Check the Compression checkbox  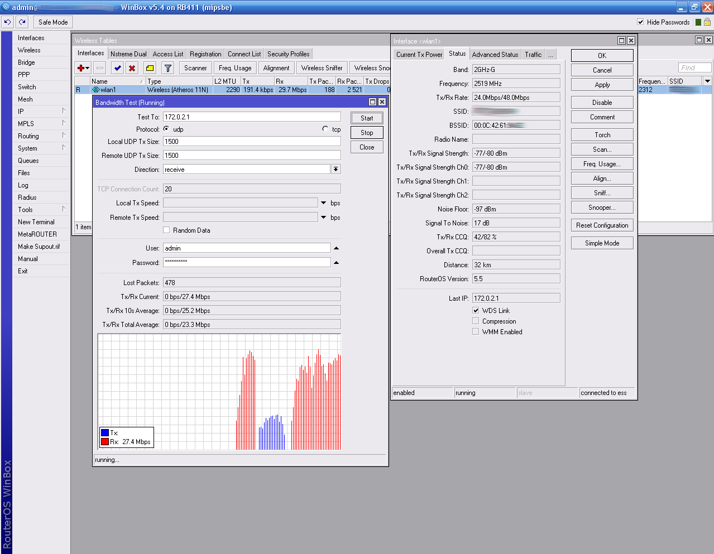point(476,321)
